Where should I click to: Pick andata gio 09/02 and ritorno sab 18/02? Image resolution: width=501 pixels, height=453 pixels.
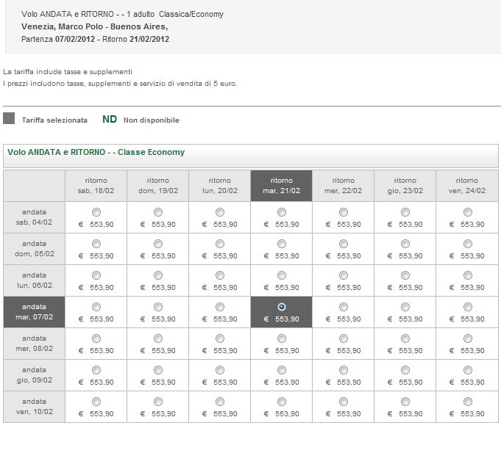coord(96,370)
